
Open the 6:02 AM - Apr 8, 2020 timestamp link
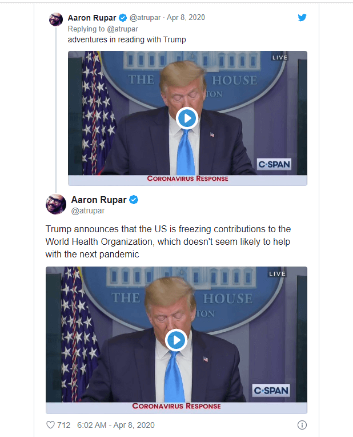pyautogui.click(x=116, y=425)
